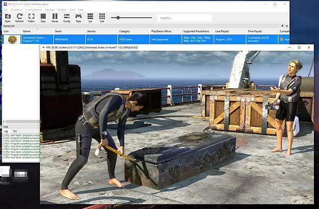
Task: Close the Game List dock panel
Action: coord(287,26)
